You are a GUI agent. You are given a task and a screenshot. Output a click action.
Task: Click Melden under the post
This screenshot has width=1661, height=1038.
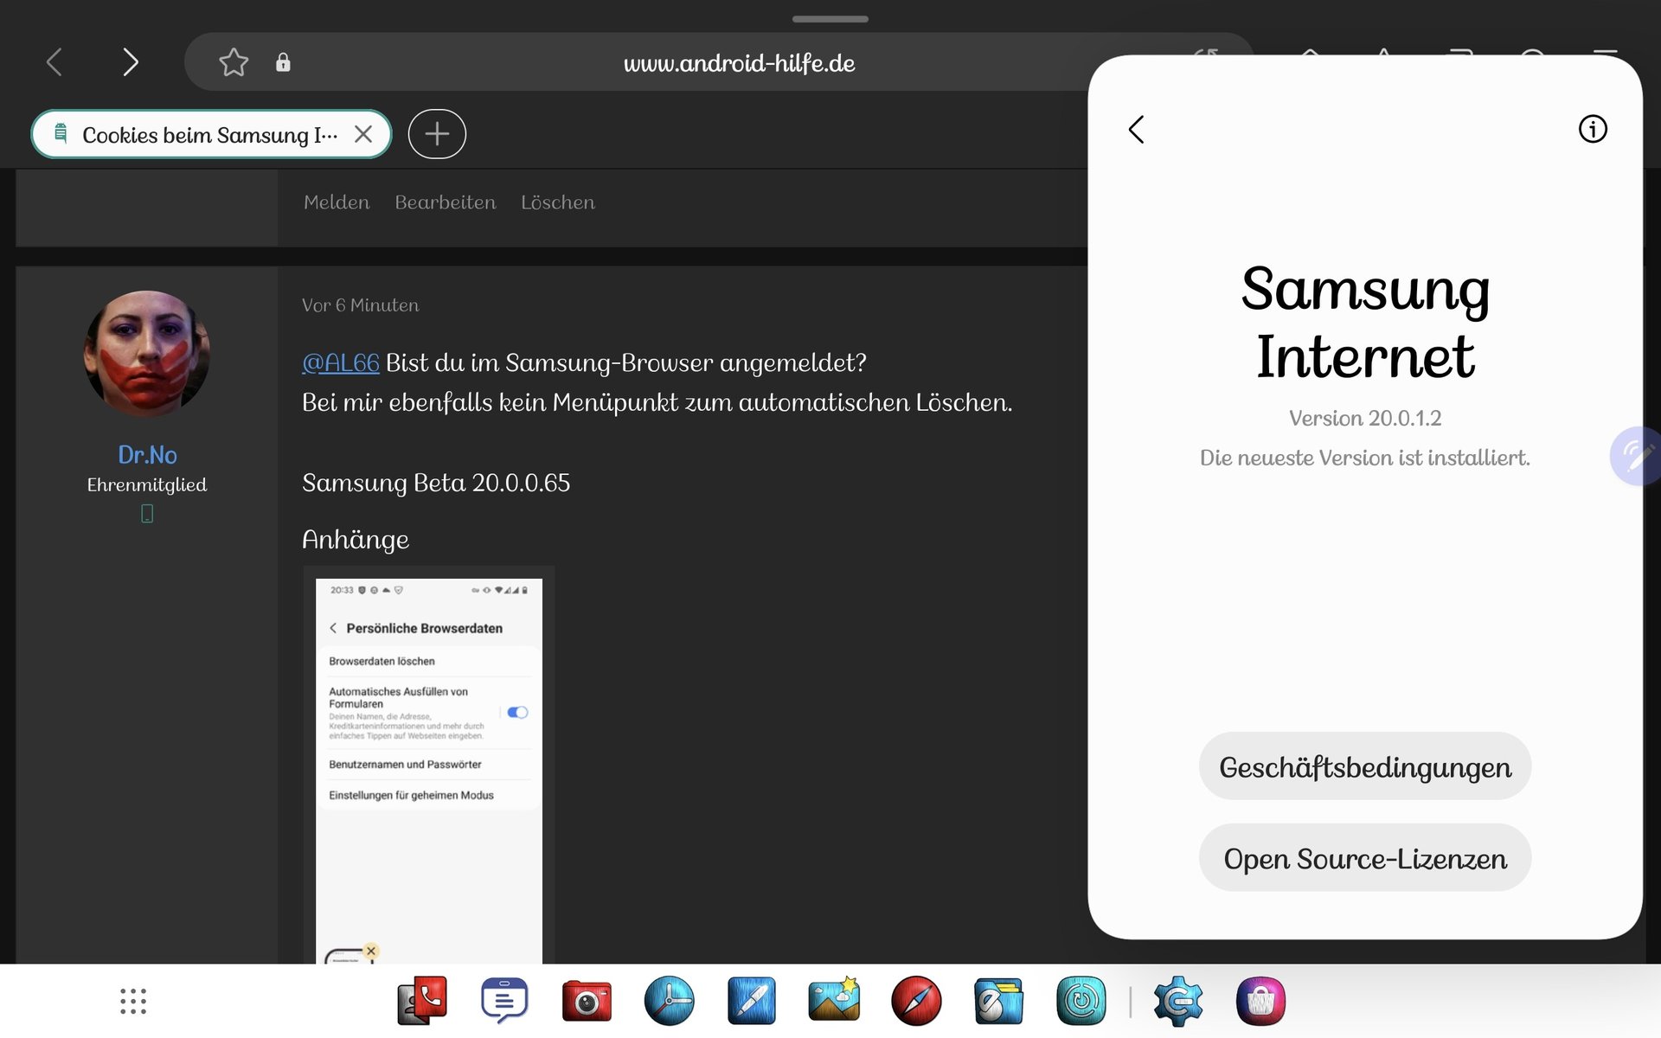(x=337, y=202)
